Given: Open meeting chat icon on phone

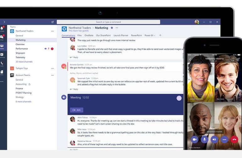Looking at the screenshot, I should (232, 59).
